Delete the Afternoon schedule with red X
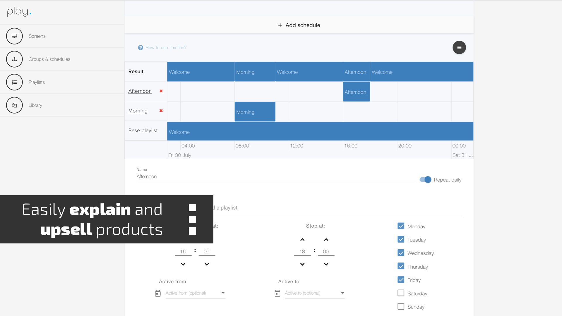Image resolution: width=562 pixels, height=316 pixels. (x=161, y=91)
